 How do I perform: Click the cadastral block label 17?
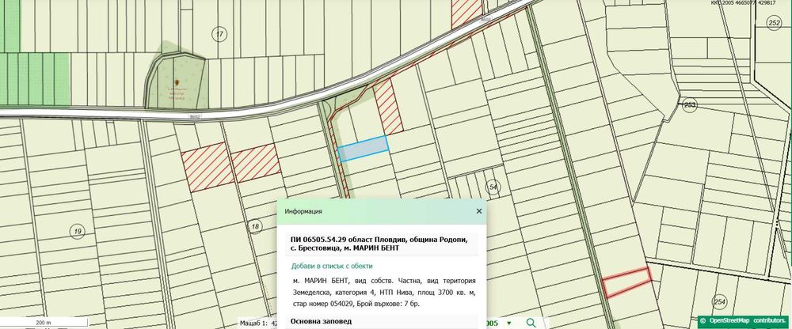[x=219, y=34]
